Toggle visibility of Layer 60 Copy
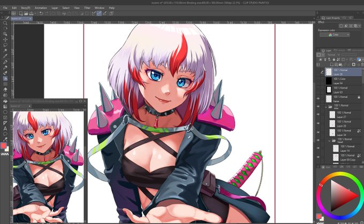This screenshot has height=224, width=364. 318,158
